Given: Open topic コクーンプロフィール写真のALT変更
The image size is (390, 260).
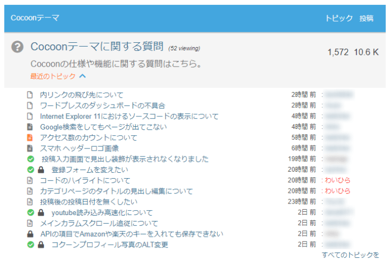Looking at the screenshot, I should pos(109,245).
